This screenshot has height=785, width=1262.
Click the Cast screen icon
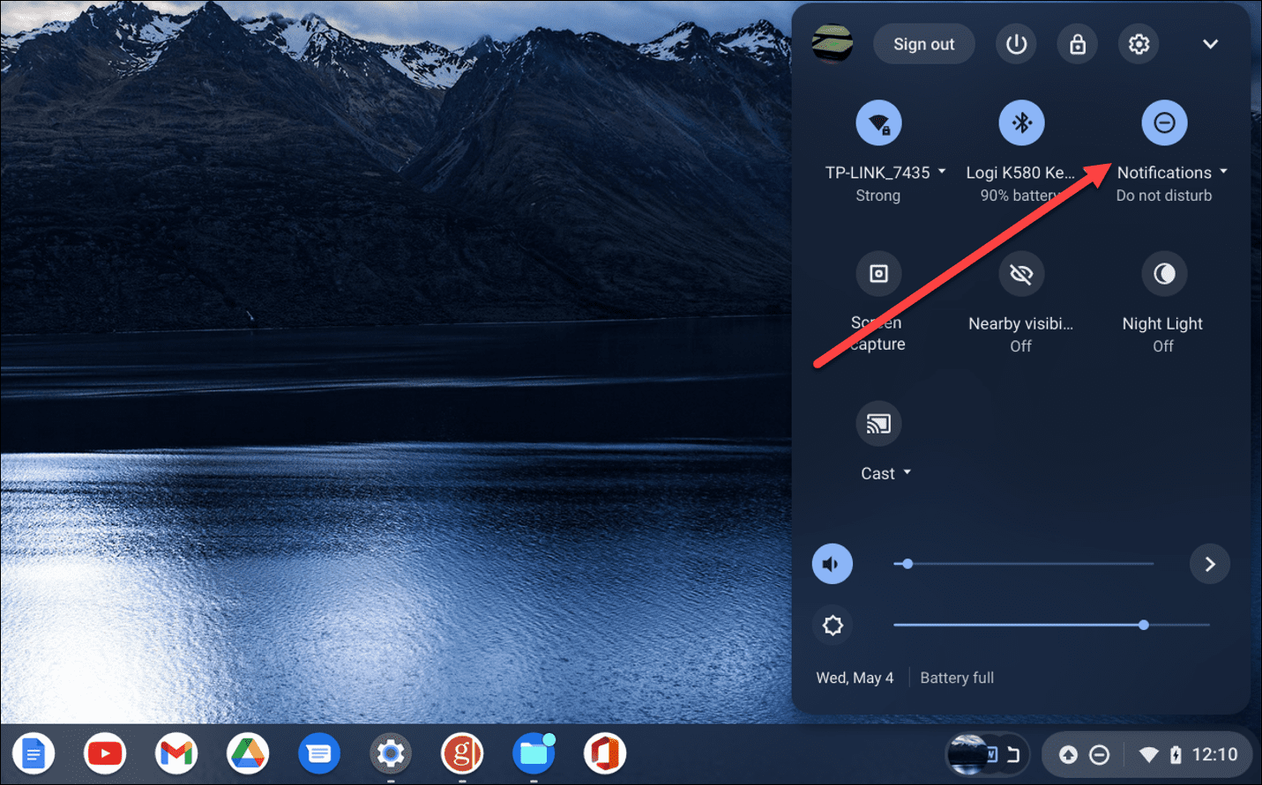pos(878,424)
